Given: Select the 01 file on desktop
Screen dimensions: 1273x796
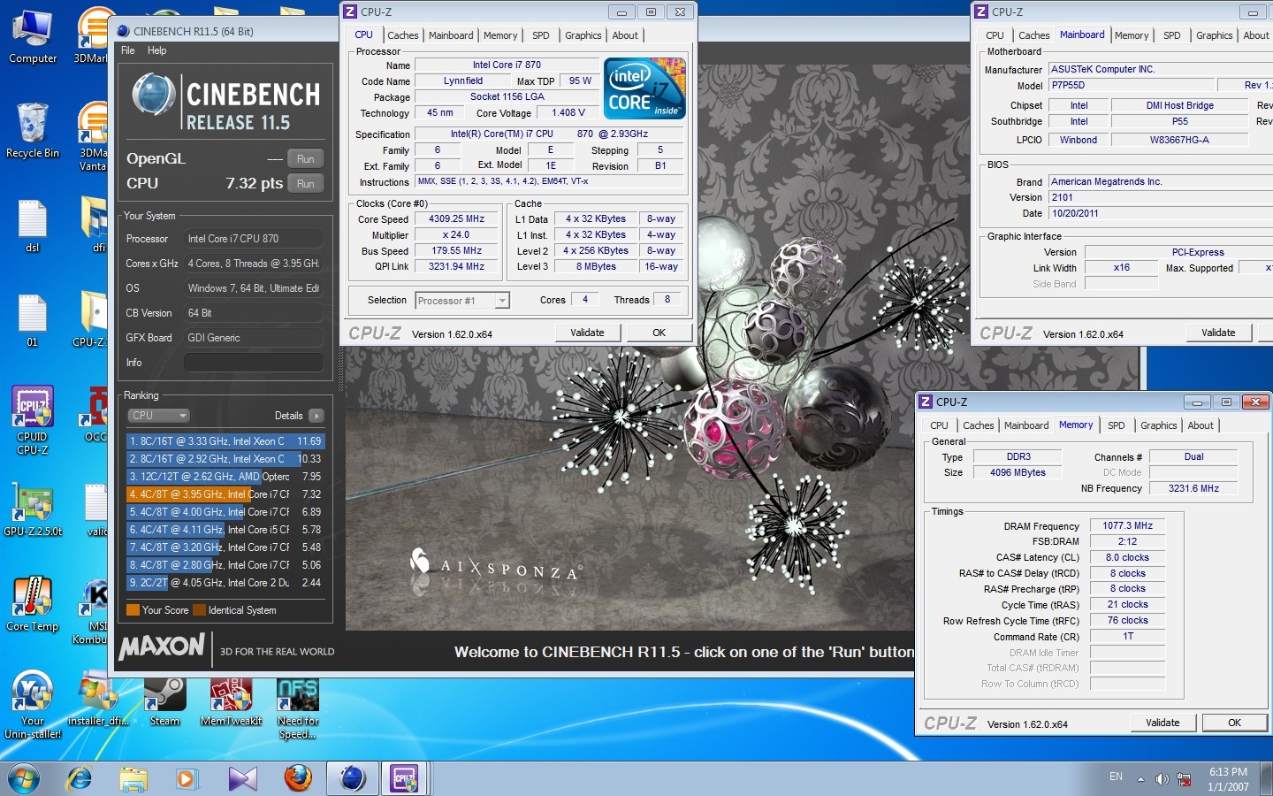Looking at the screenshot, I should (33, 320).
